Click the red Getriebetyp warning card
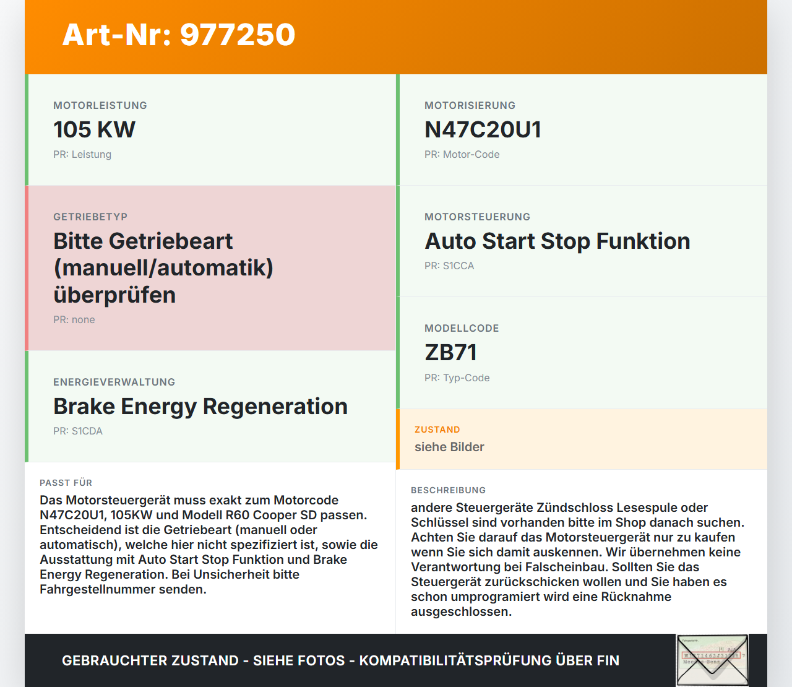 tap(210, 268)
